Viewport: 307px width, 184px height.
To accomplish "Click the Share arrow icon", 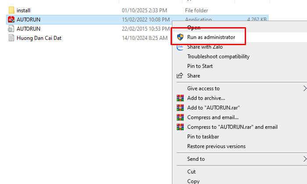I will pyautogui.click(x=180, y=76).
